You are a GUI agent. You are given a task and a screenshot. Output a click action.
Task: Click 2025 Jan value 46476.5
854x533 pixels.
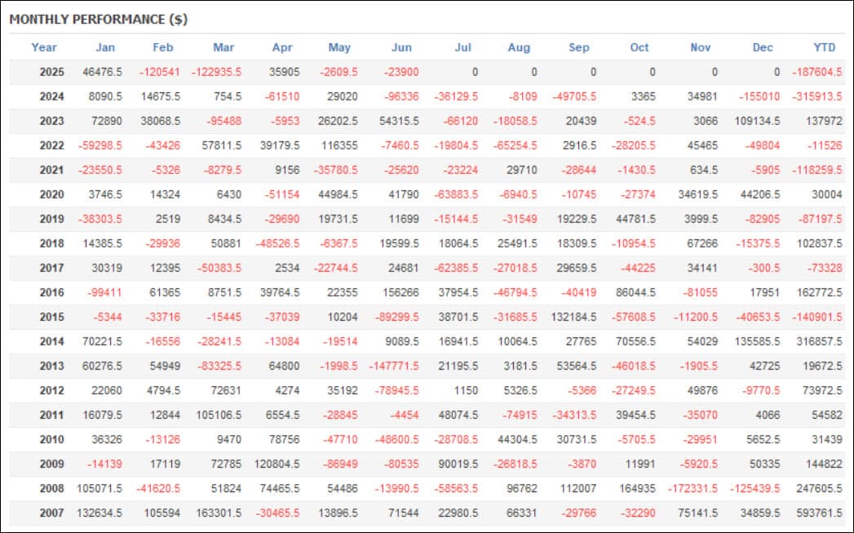[x=103, y=72]
